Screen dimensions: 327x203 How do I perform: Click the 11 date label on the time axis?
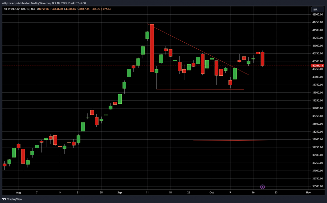click(x=147, y=192)
